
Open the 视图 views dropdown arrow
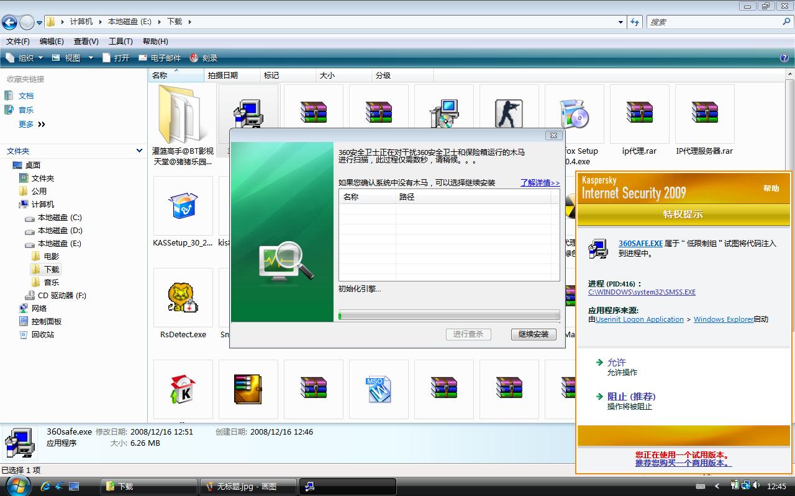pos(90,58)
